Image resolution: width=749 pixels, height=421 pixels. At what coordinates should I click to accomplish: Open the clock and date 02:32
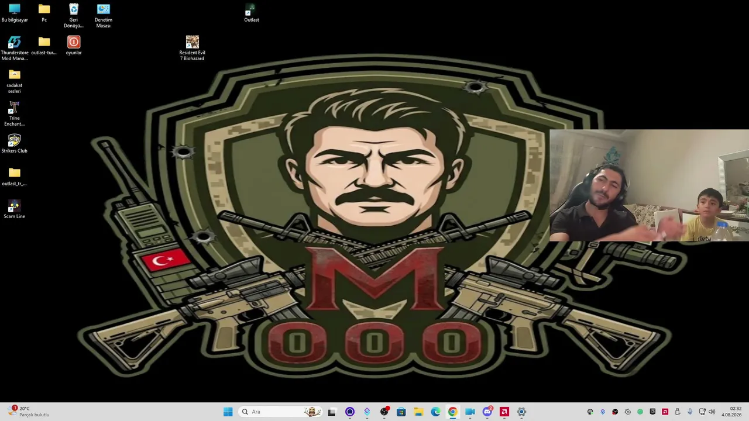731,412
